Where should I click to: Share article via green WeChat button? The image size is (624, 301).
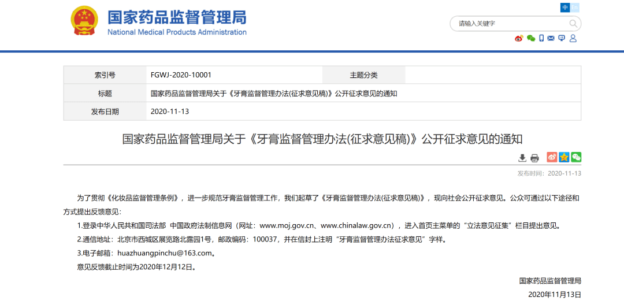pyautogui.click(x=576, y=157)
